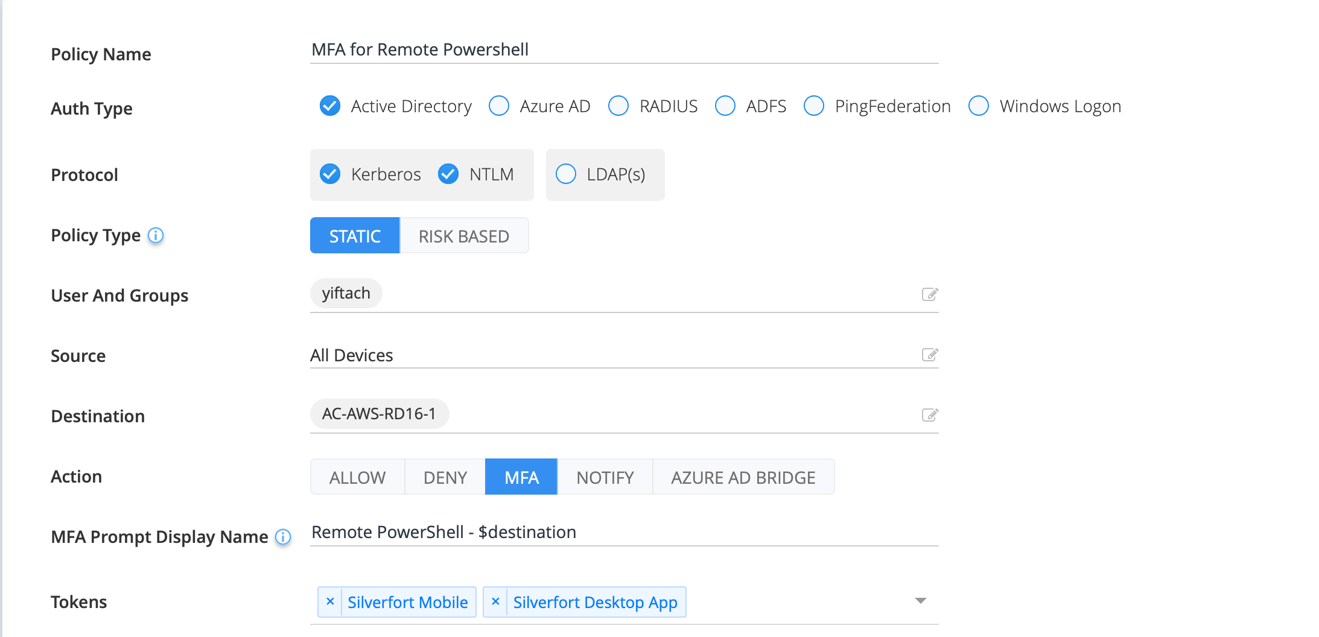1319x637 pixels.
Task: Edit the User And Groups field
Action: [x=929, y=294]
